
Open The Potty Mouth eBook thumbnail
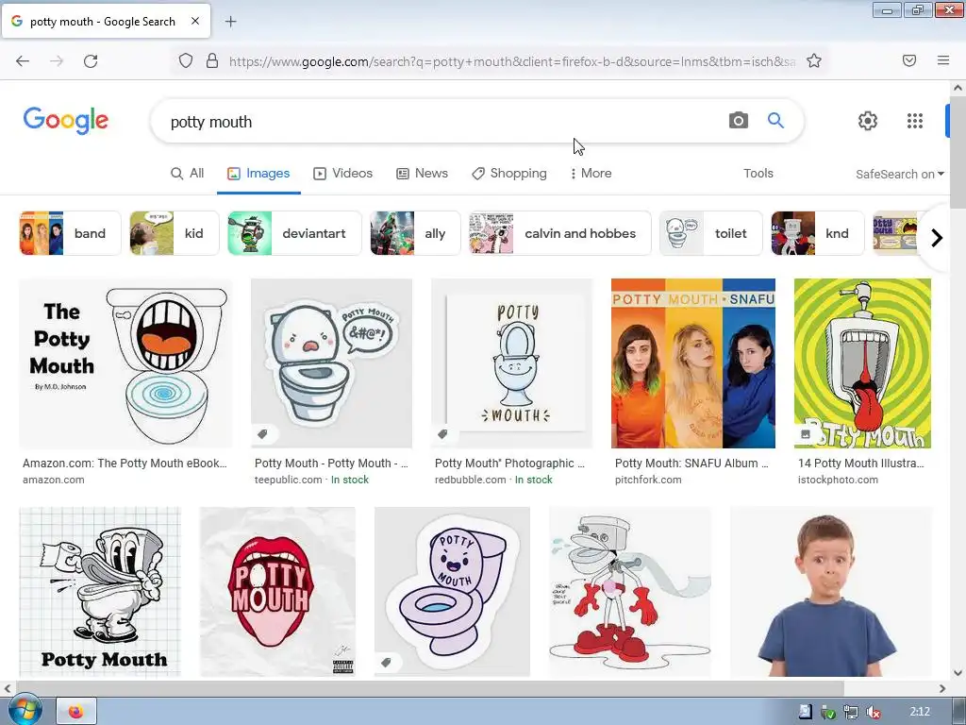pos(125,363)
